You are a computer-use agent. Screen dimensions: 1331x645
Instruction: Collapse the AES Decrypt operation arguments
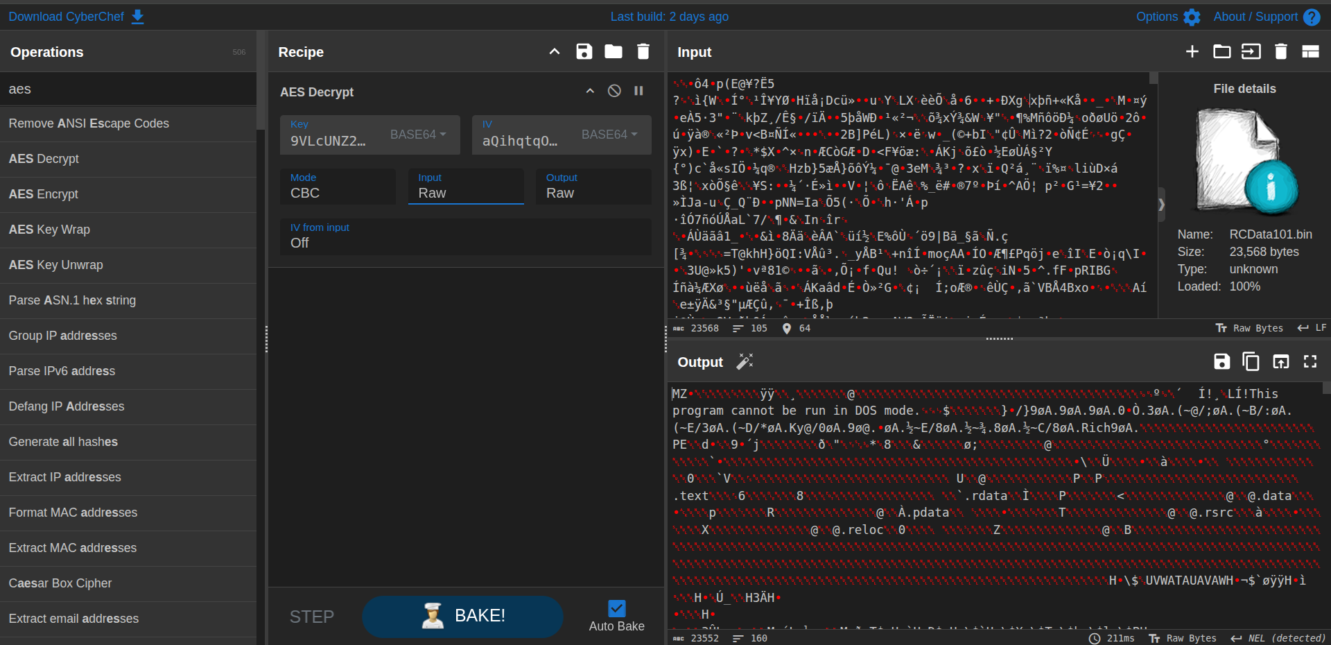click(590, 91)
